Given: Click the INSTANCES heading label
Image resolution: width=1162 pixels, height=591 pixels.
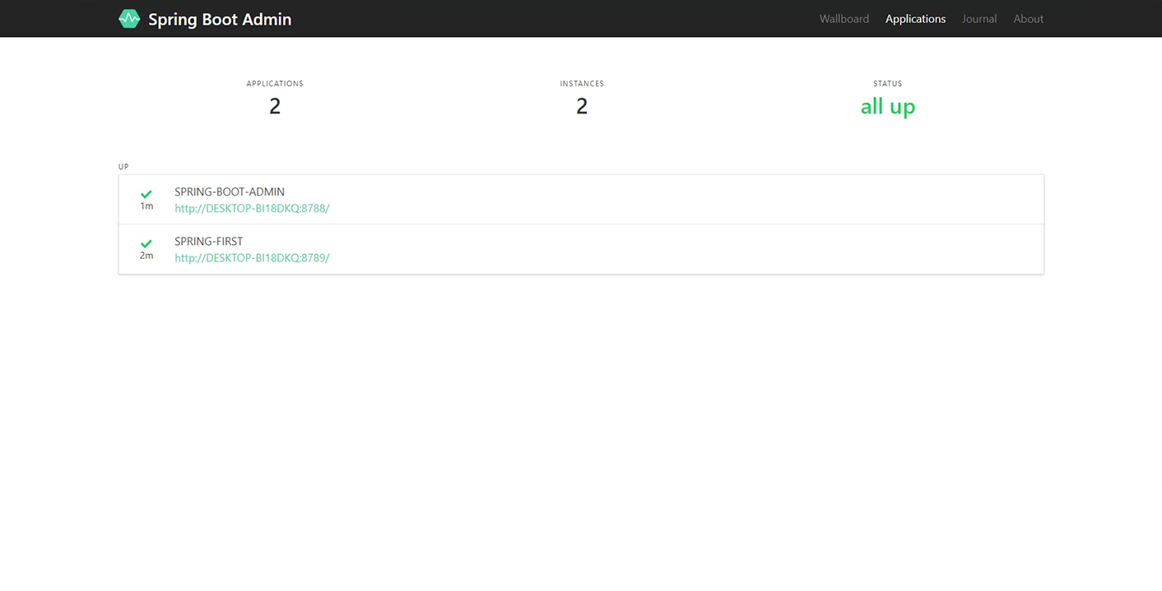Looking at the screenshot, I should click(582, 84).
